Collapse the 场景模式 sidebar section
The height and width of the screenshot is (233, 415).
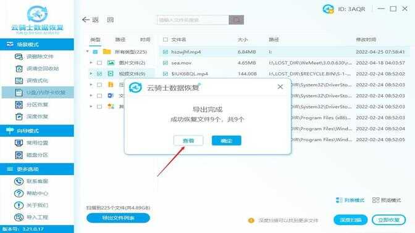click(x=37, y=44)
